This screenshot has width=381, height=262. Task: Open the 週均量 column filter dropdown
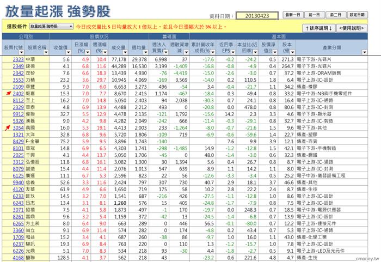[x=145, y=52]
